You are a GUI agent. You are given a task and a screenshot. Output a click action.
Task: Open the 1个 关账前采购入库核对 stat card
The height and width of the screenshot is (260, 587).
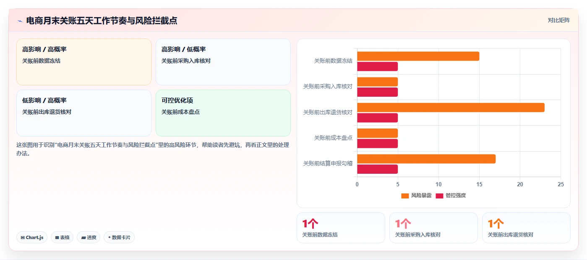pos(433,228)
